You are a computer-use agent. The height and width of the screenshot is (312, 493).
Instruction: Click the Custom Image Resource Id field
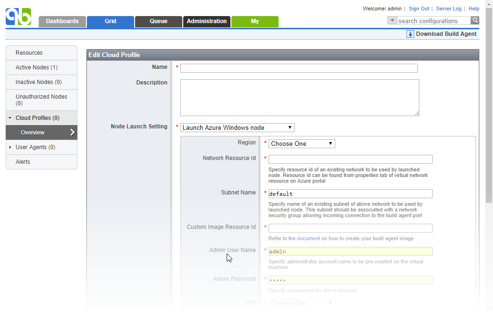350,228
